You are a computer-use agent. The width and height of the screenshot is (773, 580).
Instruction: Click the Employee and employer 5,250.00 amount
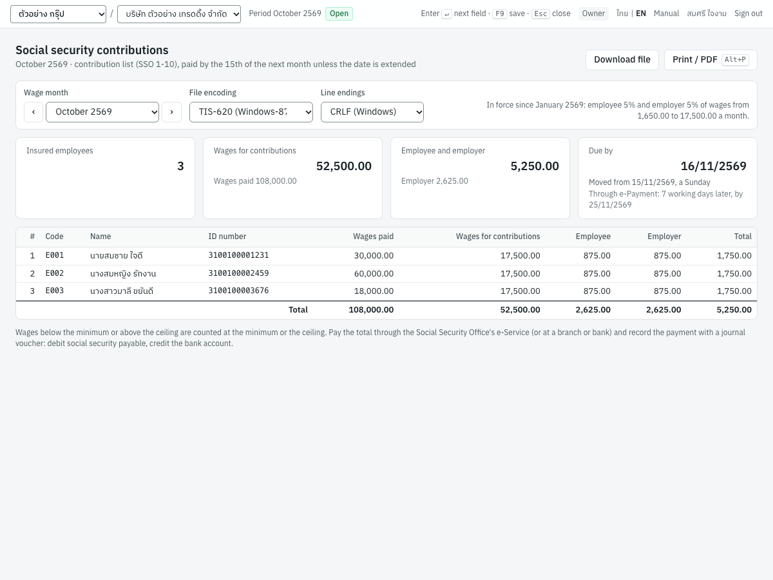[x=535, y=166]
